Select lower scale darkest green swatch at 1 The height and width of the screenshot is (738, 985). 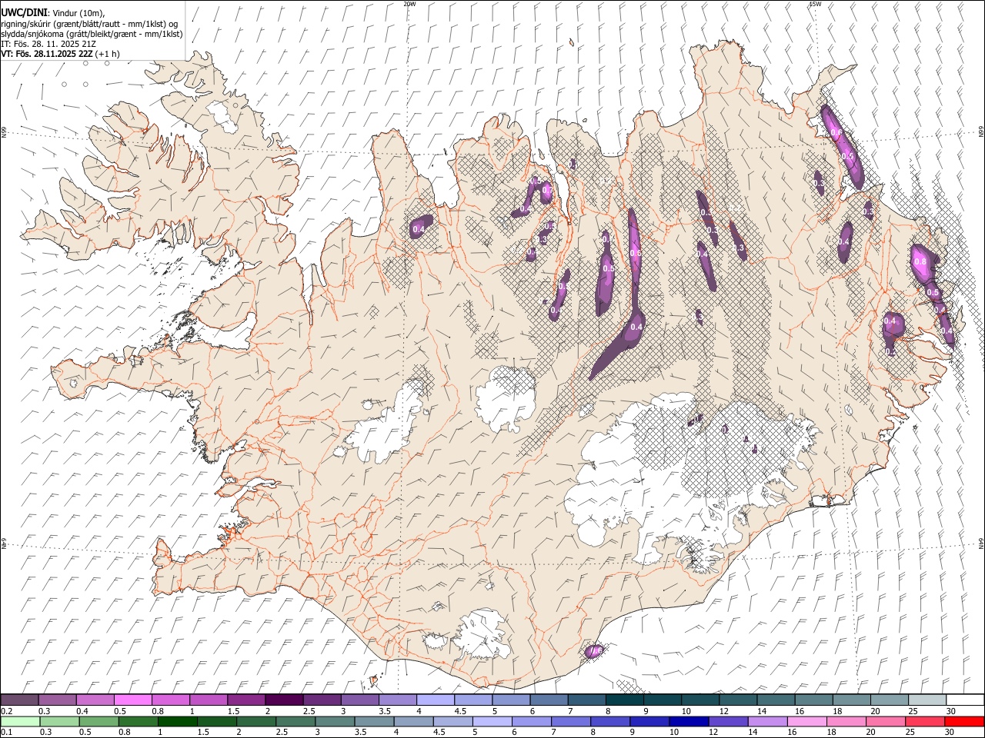click(176, 721)
